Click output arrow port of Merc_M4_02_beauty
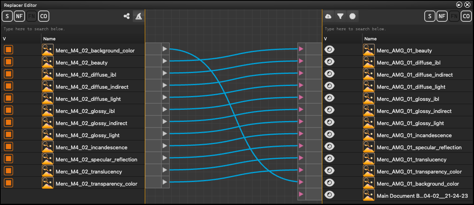 [165, 61]
